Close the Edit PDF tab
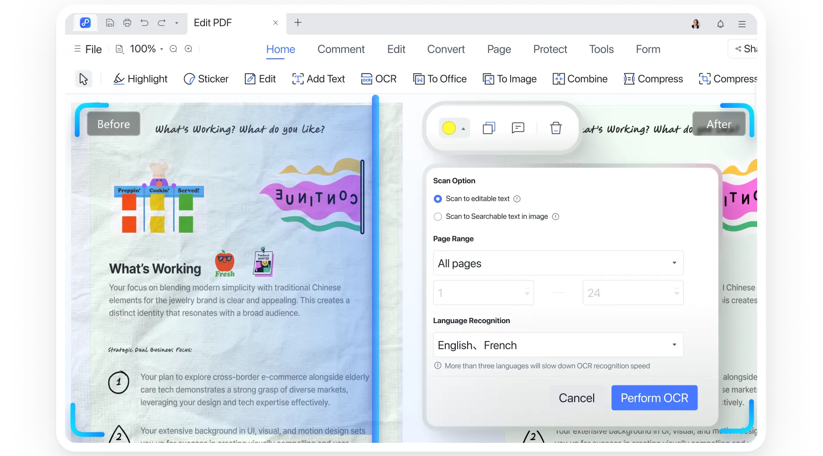 pyautogui.click(x=276, y=23)
